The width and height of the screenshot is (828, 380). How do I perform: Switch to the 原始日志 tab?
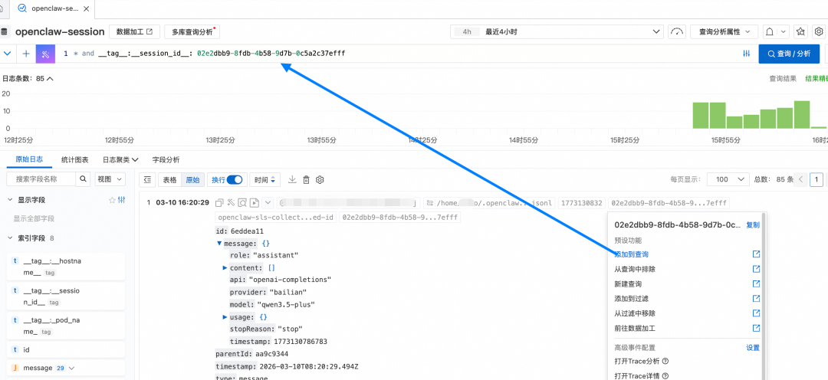(x=30, y=159)
